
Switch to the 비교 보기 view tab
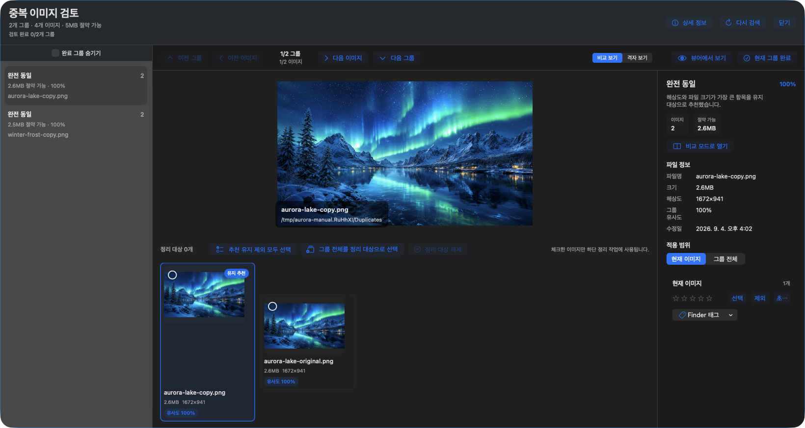tap(607, 58)
